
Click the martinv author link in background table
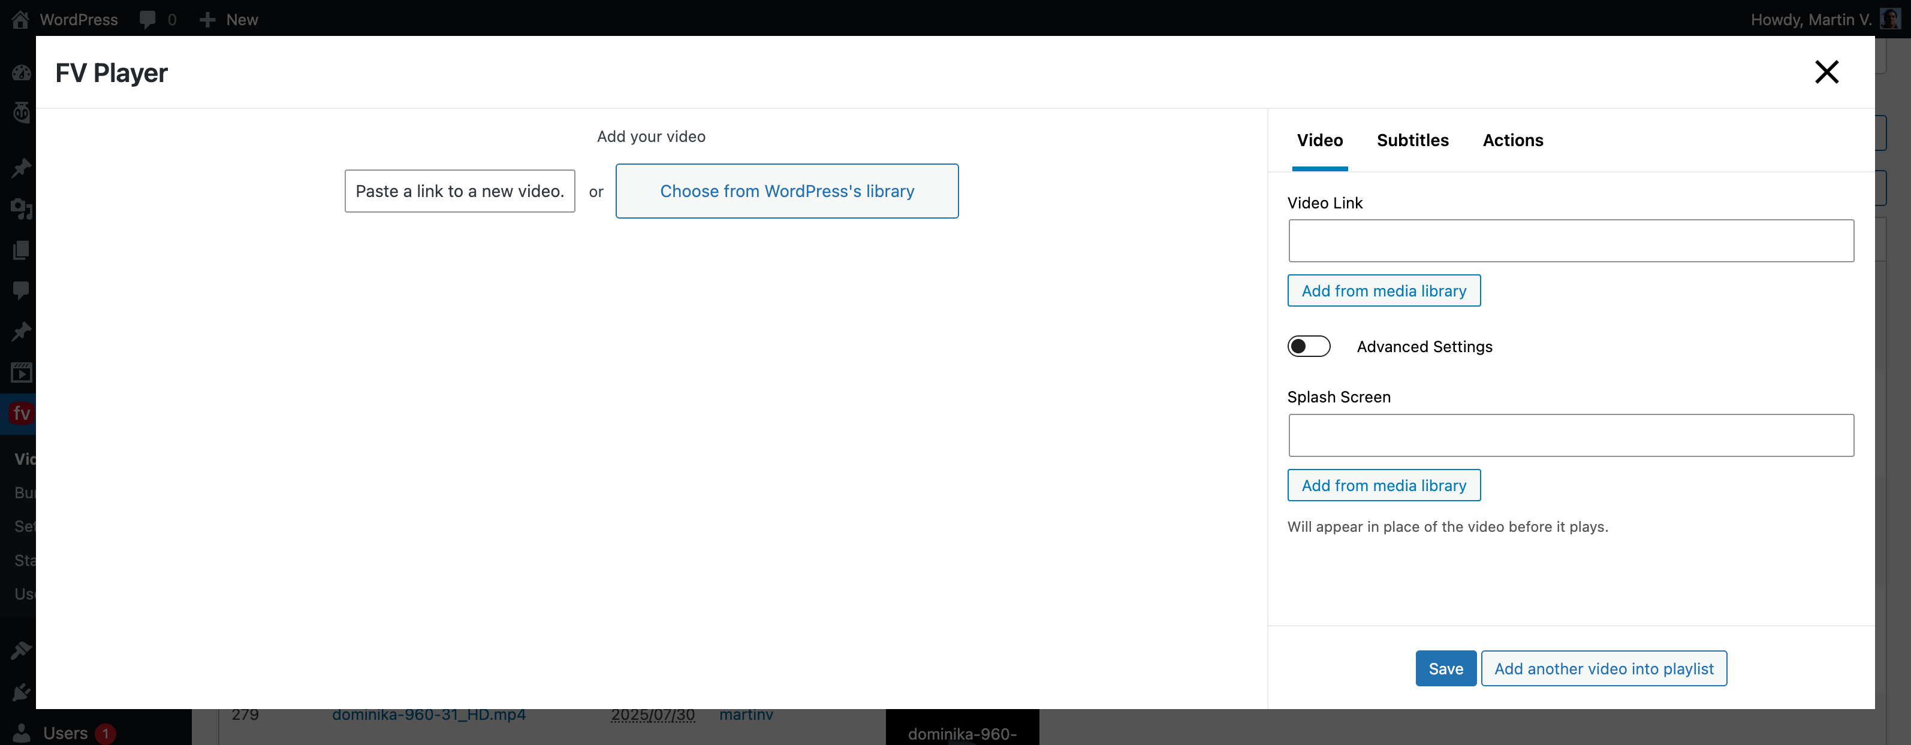tap(746, 714)
